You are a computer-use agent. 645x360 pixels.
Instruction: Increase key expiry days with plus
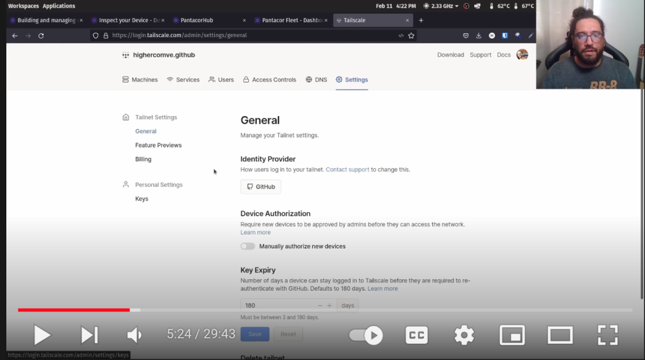329,306
